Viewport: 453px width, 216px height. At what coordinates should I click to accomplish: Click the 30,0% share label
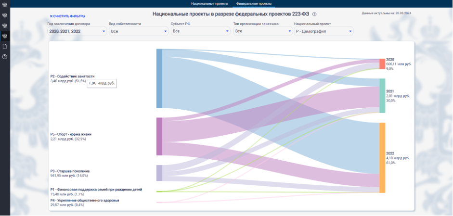(x=390, y=101)
